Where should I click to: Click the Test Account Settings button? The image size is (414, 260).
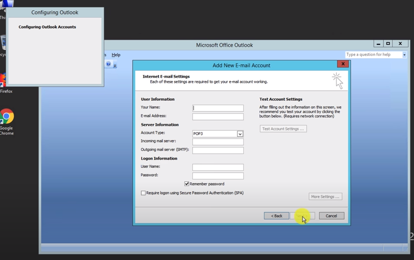coord(283,129)
